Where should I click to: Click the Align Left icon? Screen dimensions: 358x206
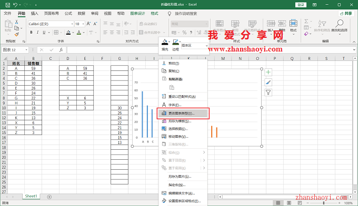[105, 33]
